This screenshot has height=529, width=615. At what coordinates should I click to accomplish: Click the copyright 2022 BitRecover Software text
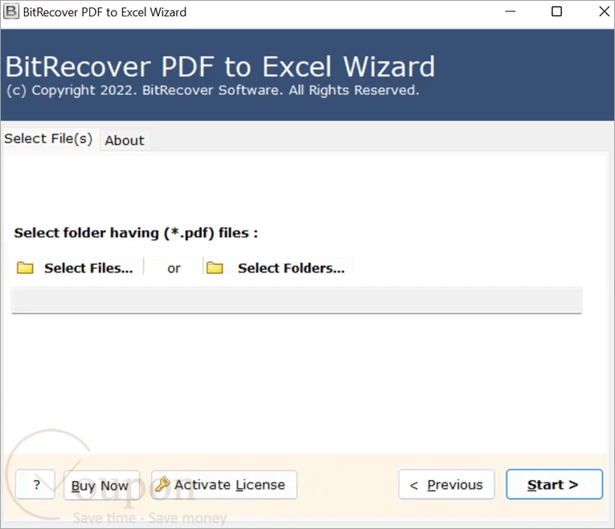tap(213, 91)
